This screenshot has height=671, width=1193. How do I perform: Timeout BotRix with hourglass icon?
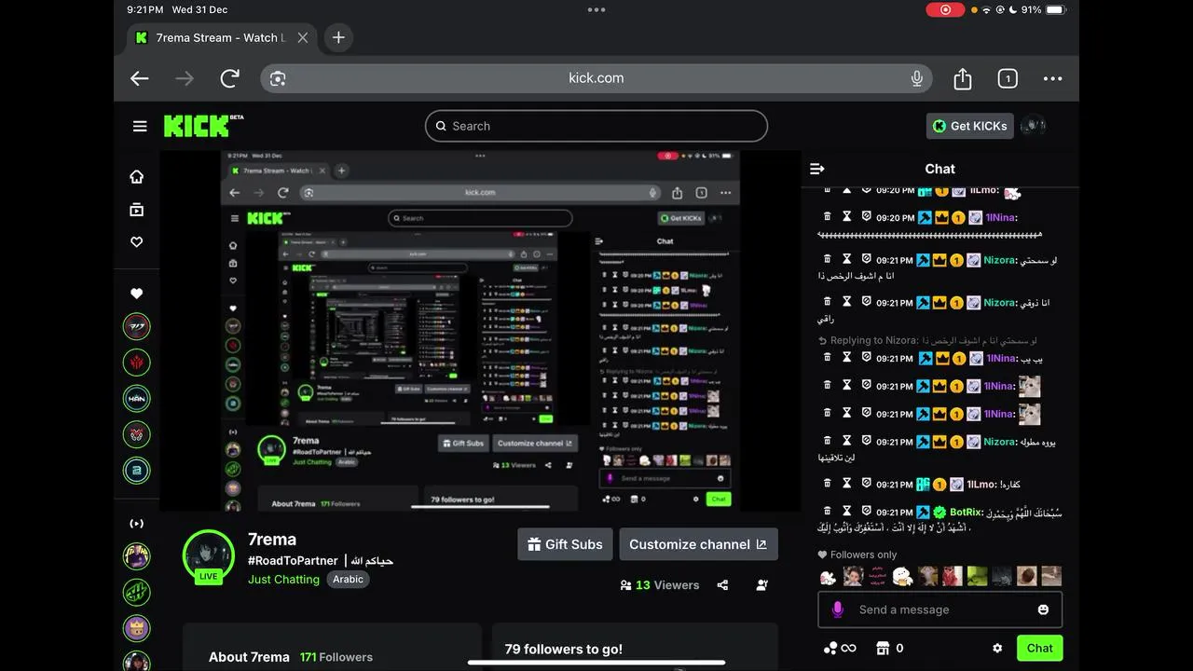(847, 511)
